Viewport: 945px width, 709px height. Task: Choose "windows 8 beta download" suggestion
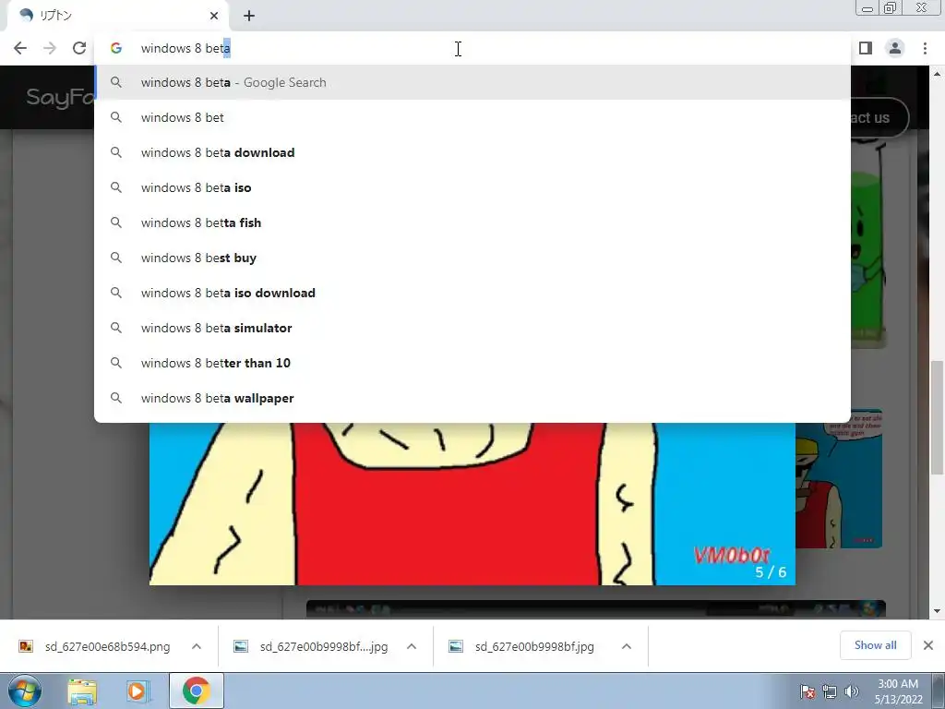[x=472, y=152]
